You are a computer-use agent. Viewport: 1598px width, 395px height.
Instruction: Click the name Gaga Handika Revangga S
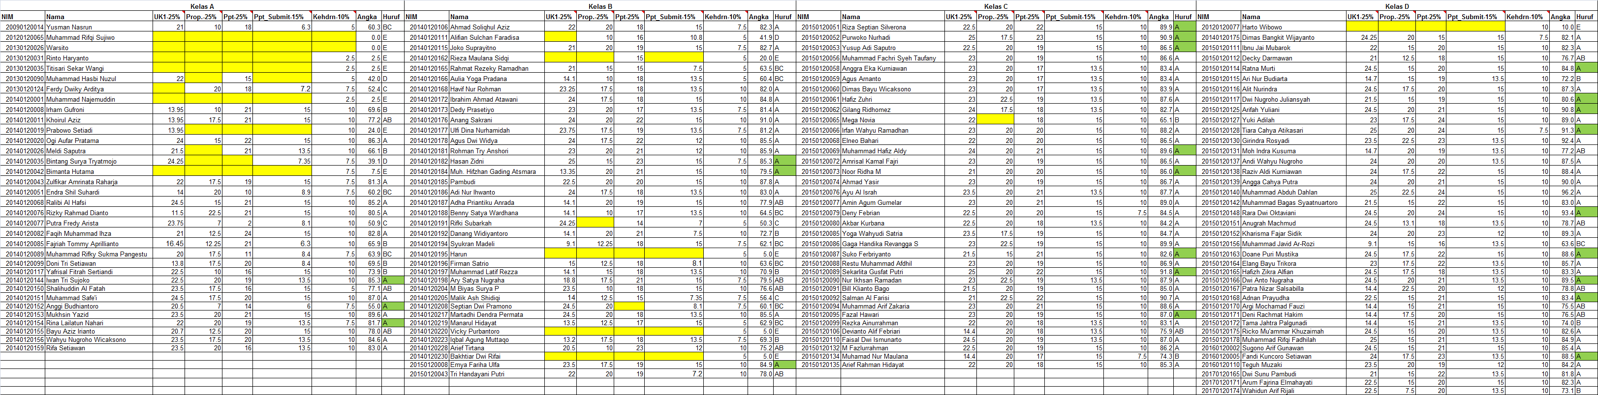[893, 244]
